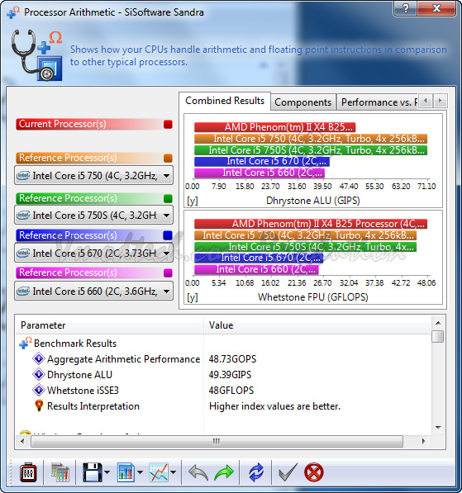Image resolution: width=462 pixels, height=493 pixels.
Task: Click 'Higher index values are better.' text
Action: [x=274, y=406]
